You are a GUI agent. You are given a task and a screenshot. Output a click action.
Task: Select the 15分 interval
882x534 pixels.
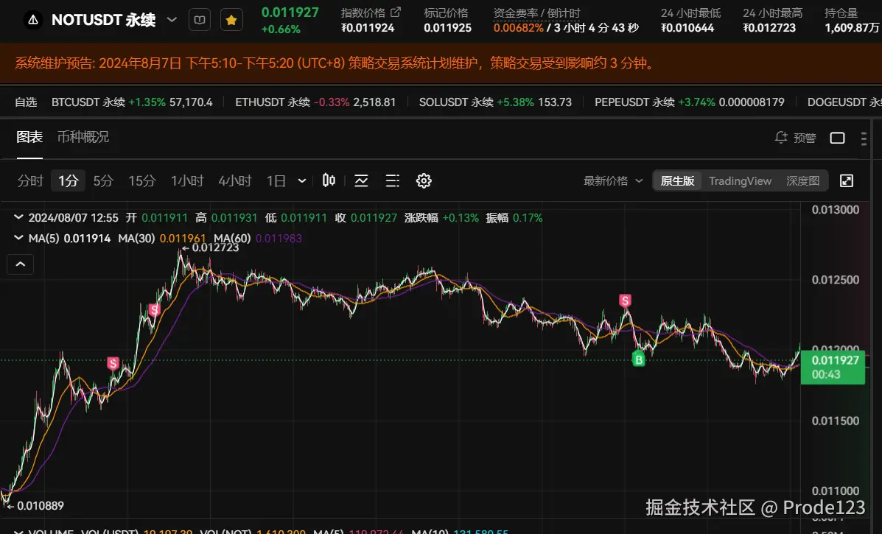click(141, 181)
